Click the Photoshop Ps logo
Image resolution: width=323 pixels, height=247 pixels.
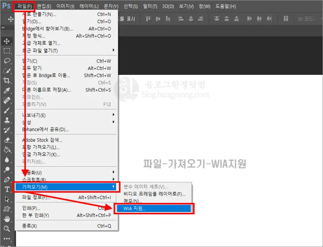point(6,6)
